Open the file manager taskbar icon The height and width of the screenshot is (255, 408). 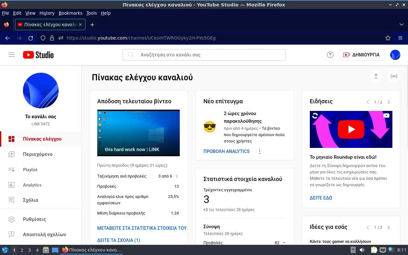[x=46, y=250]
